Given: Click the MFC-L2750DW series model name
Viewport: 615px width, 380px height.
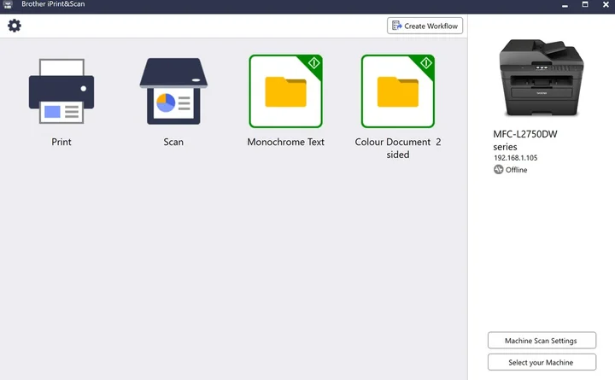Looking at the screenshot, I should [525, 140].
